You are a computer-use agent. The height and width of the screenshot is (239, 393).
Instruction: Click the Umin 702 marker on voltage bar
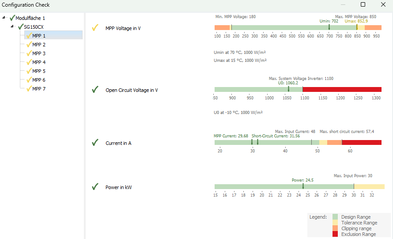coord(329,27)
